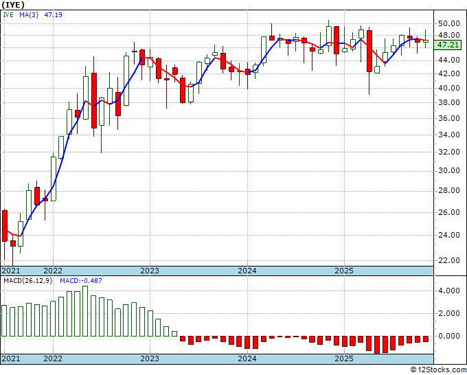The width and height of the screenshot is (467, 375).
Task: Select the MA(3) indicator label
Action: [29, 14]
